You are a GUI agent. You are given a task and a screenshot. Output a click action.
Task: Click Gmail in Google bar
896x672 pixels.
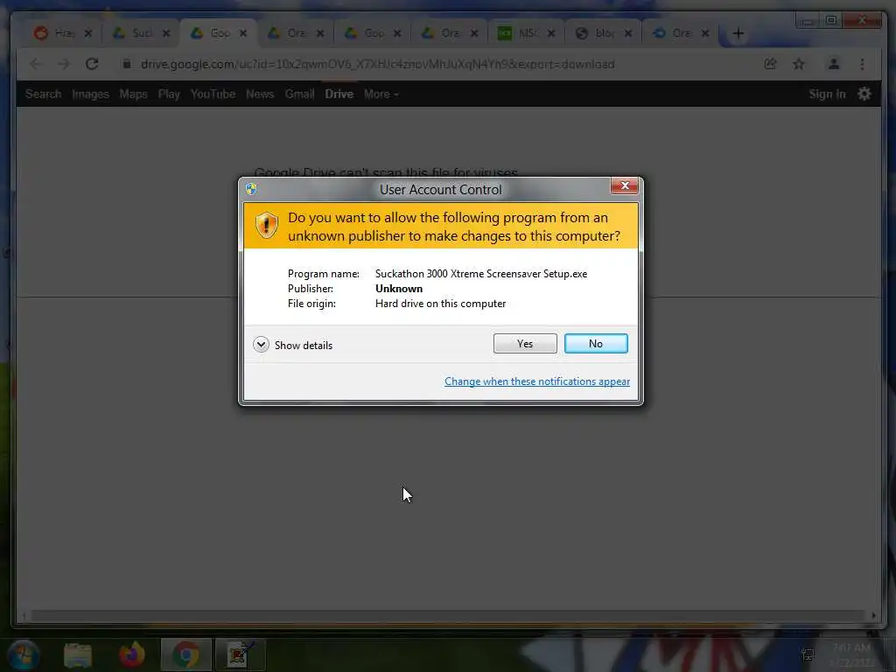tap(299, 94)
